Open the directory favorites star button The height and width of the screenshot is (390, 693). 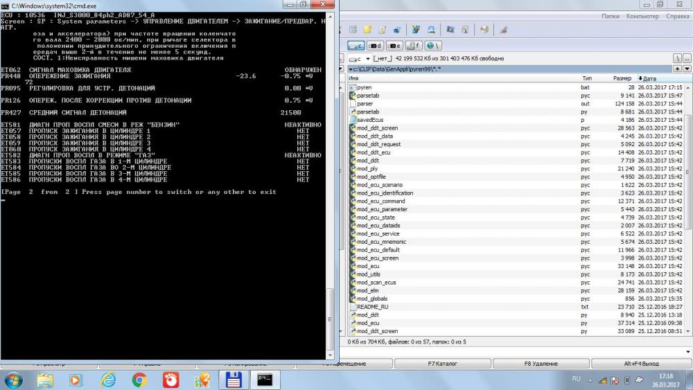coord(678,69)
